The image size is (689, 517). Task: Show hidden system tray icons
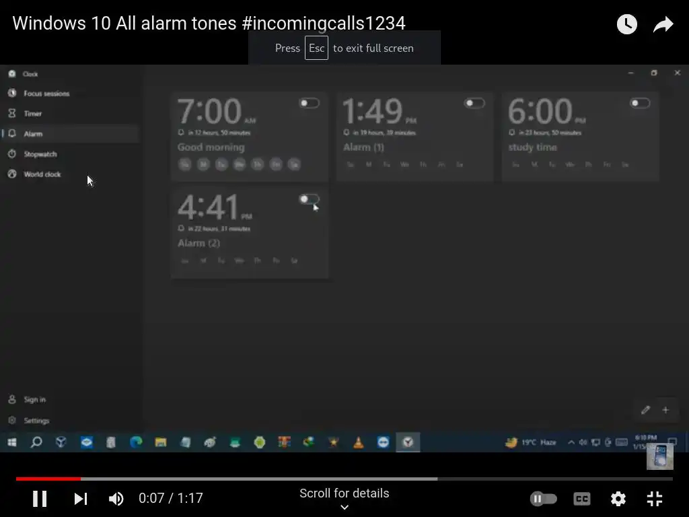click(x=571, y=442)
